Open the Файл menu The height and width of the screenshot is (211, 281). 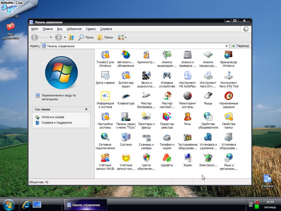tap(35, 29)
